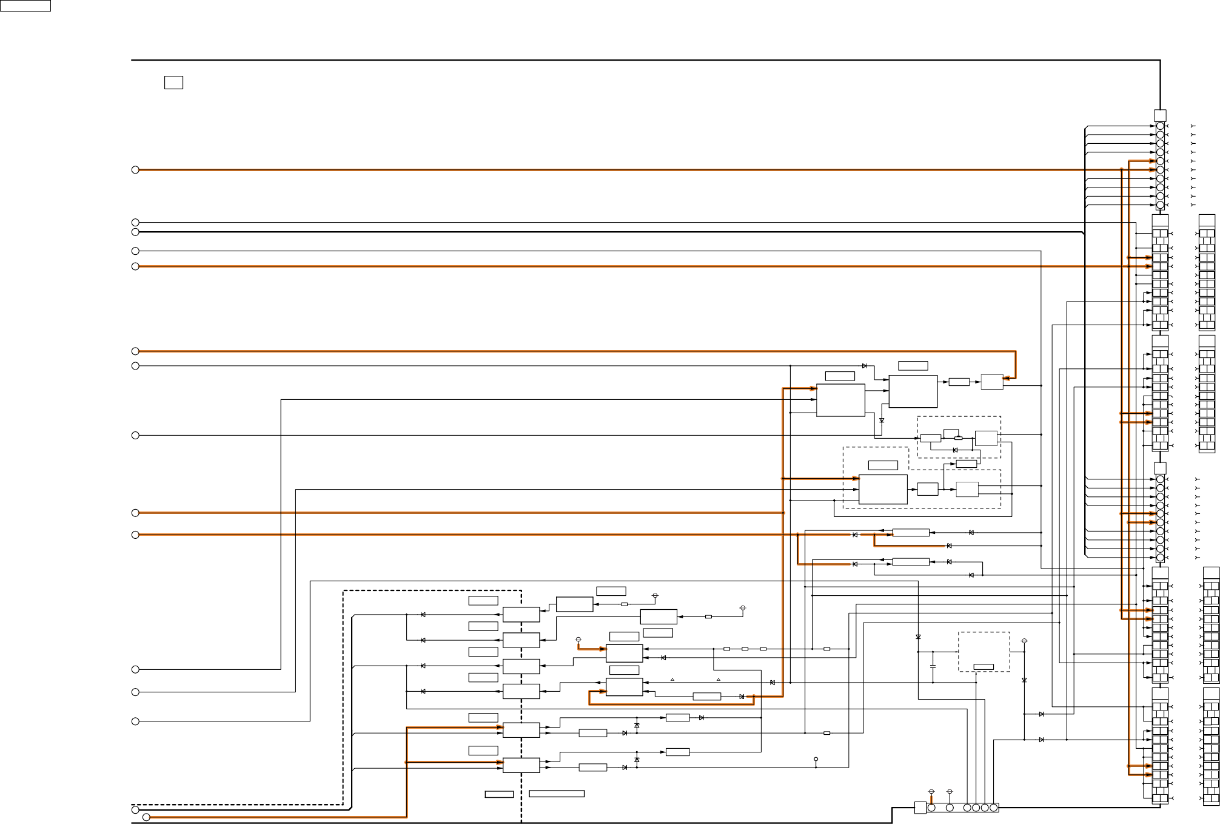1220x824 pixels.
Task: Click the upper zener diode symbol near the bottom blocks
Action: 637,726
